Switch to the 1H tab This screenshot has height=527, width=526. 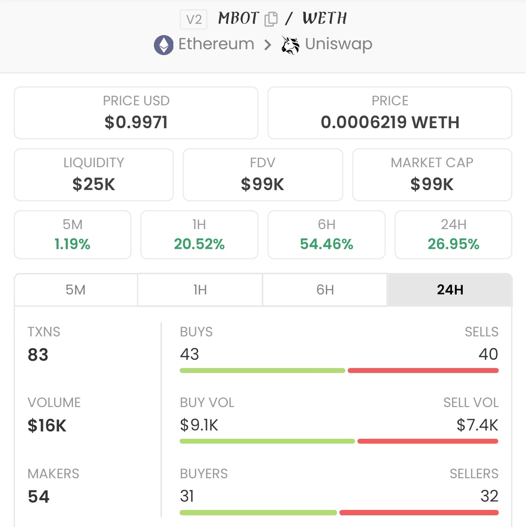[200, 290]
